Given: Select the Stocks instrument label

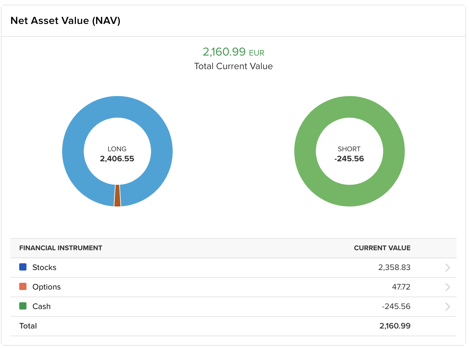Looking at the screenshot, I should click(x=44, y=267).
